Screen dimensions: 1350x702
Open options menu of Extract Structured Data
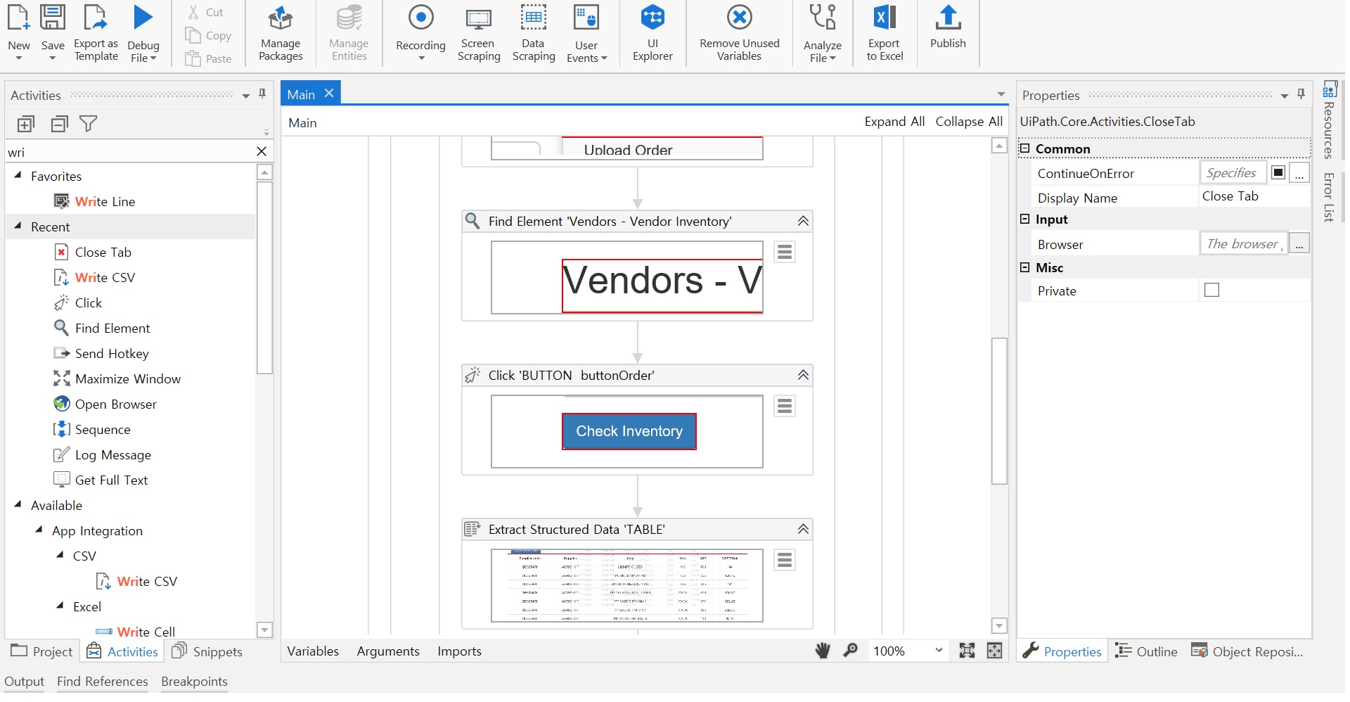pos(785,560)
